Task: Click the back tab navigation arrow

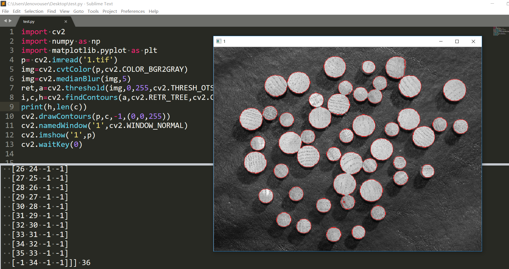Action: point(5,21)
